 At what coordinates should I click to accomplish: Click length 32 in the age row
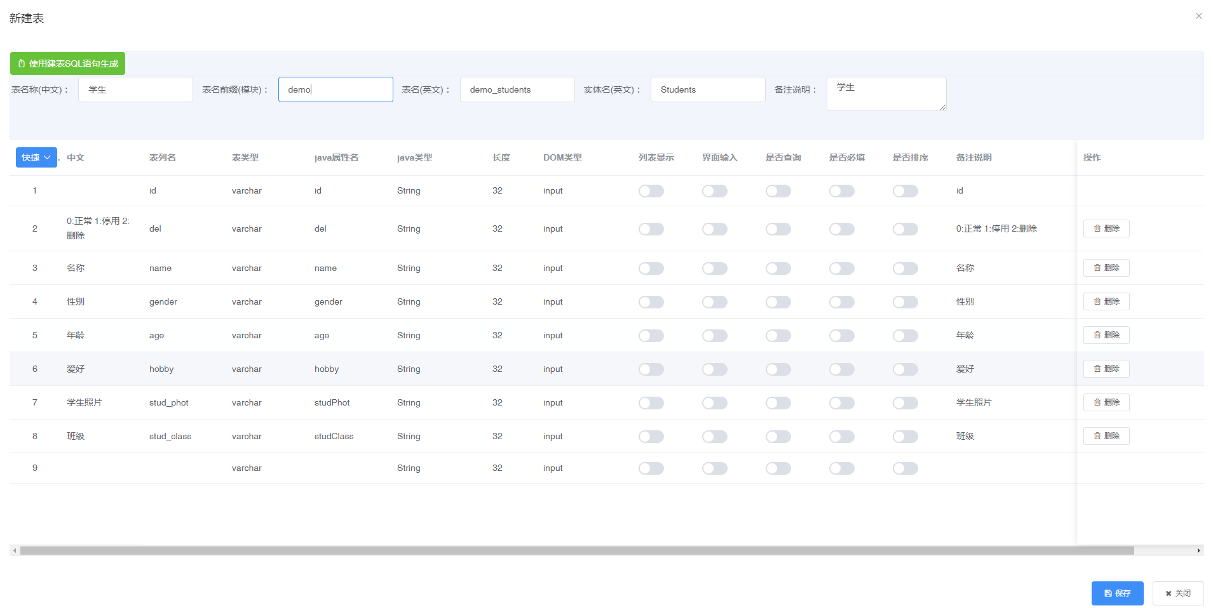pyautogui.click(x=498, y=335)
